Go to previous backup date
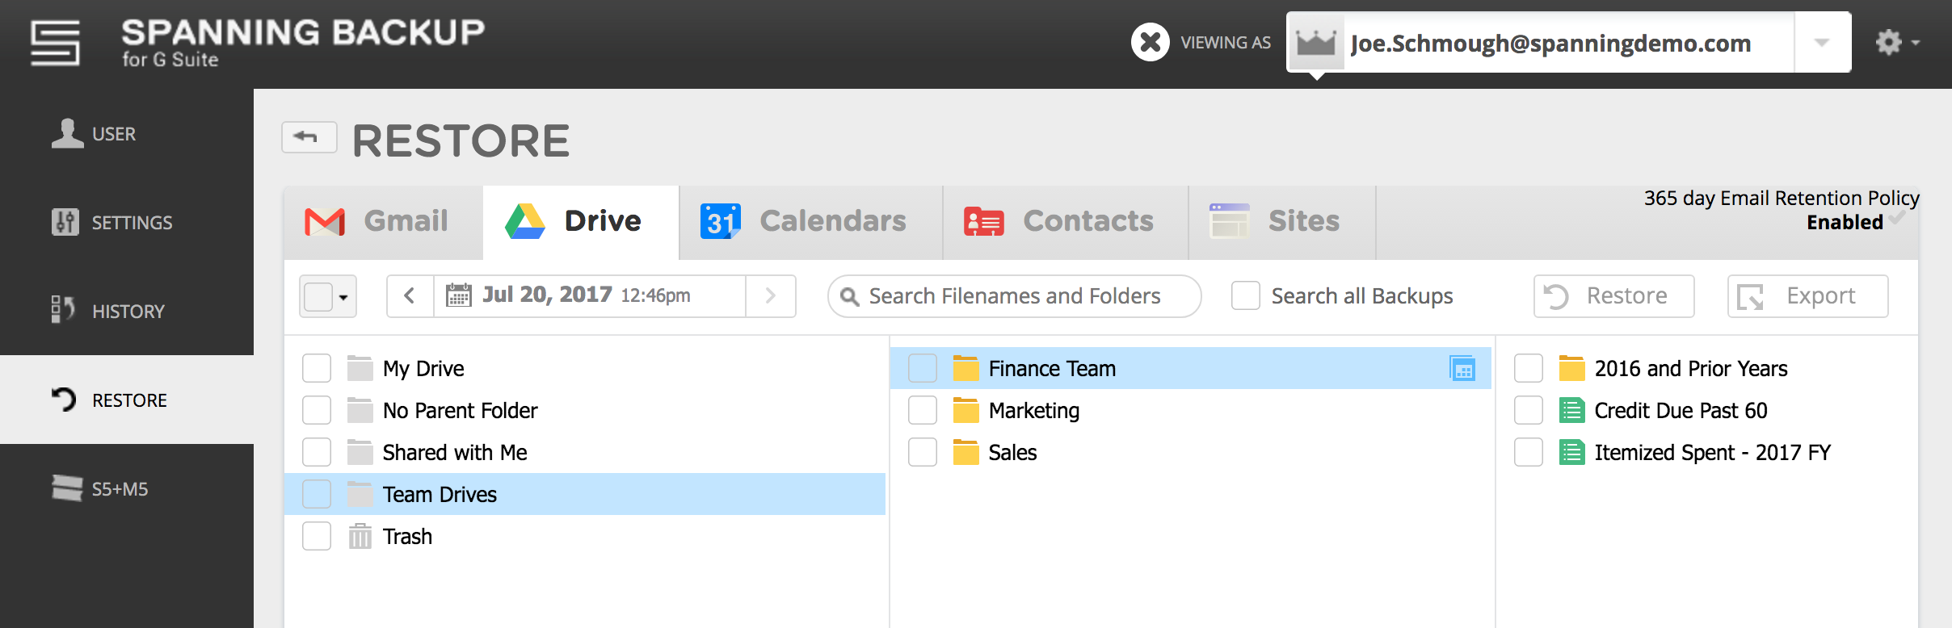Screen dimensions: 1952x628 coord(410,295)
